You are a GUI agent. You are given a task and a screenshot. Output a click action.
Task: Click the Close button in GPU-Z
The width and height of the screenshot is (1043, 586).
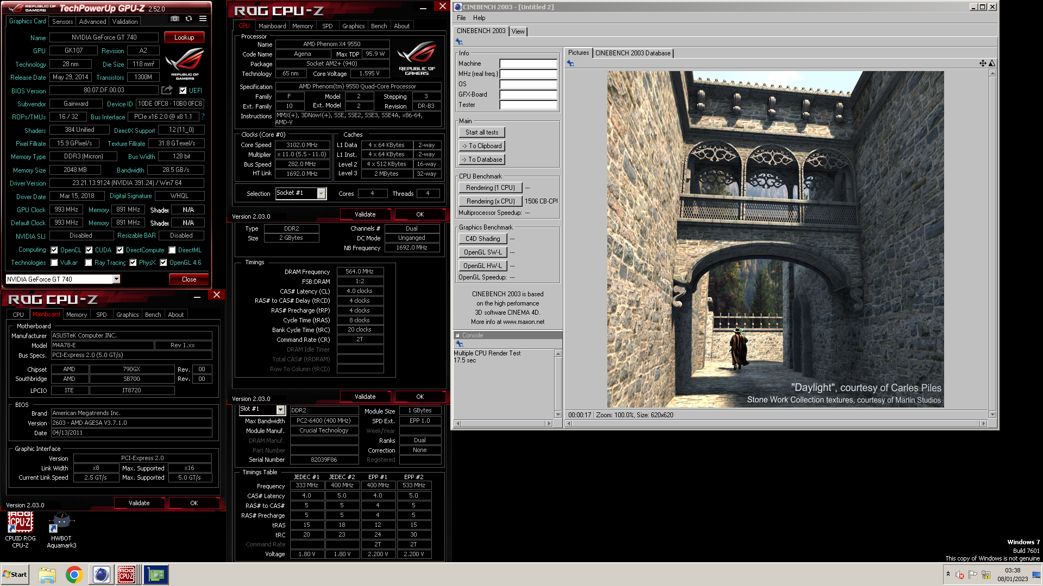point(189,279)
